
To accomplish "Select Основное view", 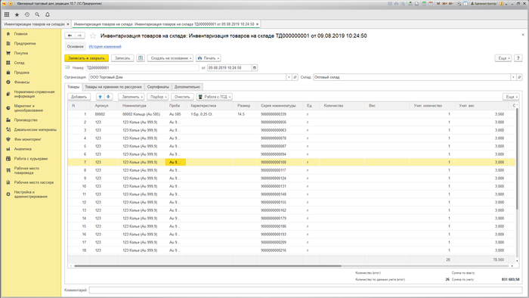I will coord(75,47).
